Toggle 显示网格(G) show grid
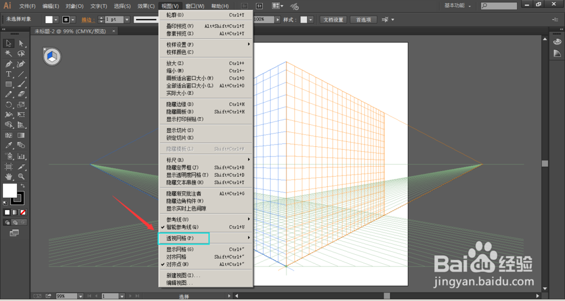This screenshot has height=301, width=565. coord(206,249)
